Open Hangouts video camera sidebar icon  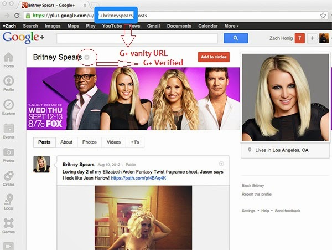8,246
